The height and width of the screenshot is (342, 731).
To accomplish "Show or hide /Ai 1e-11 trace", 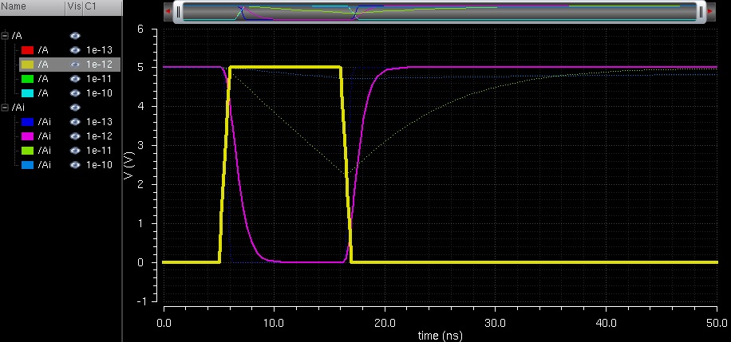I will tap(75, 151).
